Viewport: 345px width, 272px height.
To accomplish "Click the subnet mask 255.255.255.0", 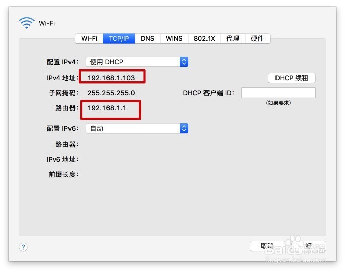I will [x=111, y=93].
